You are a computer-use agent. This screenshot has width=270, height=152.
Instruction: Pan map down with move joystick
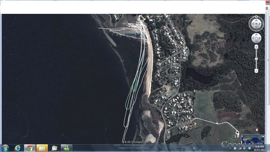[256, 41]
